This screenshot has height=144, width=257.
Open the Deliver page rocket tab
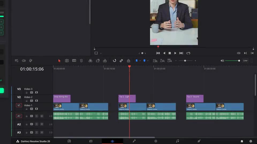199,141
